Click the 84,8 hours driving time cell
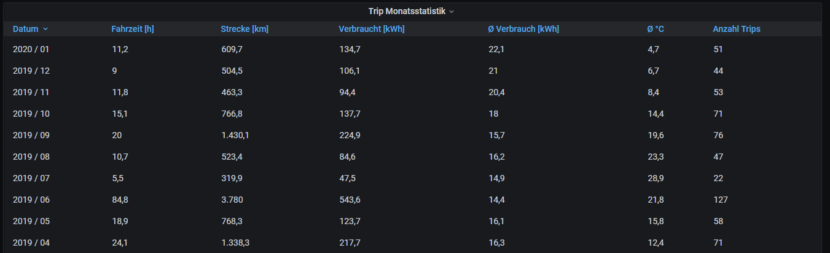 point(120,200)
